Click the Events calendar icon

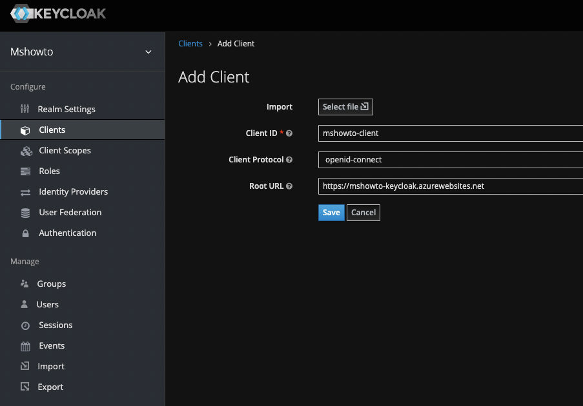coord(25,346)
